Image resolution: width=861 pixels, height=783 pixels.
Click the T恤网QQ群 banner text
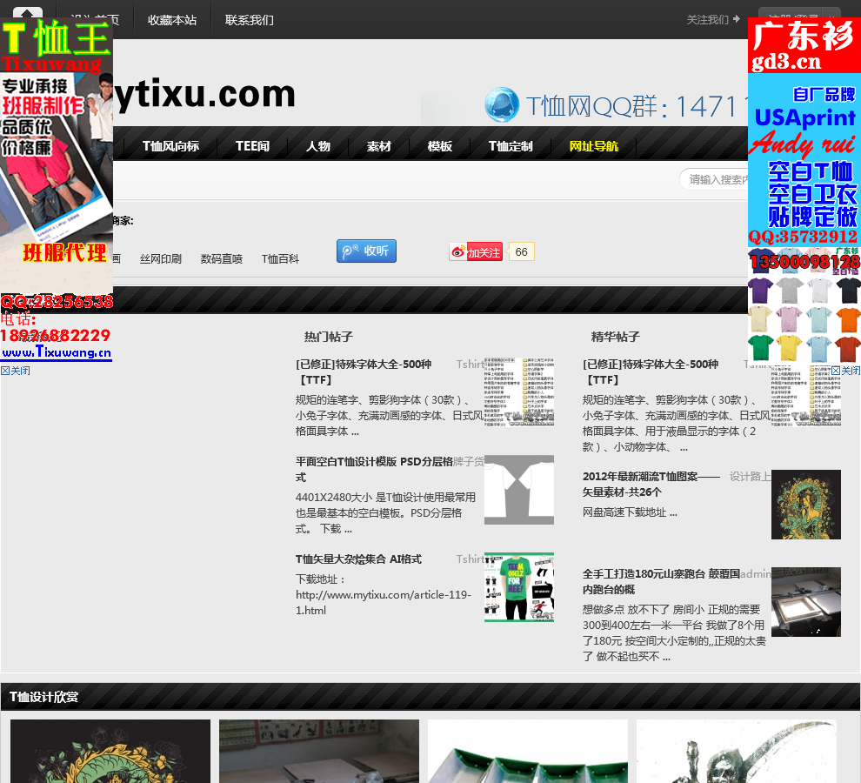[x=637, y=106]
